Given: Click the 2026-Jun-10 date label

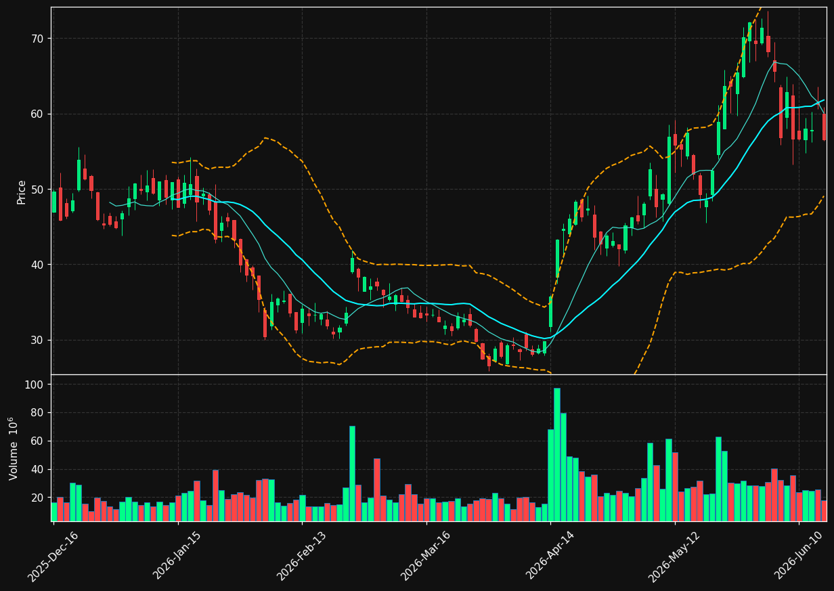Looking at the screenshot, I should [799, 556].
